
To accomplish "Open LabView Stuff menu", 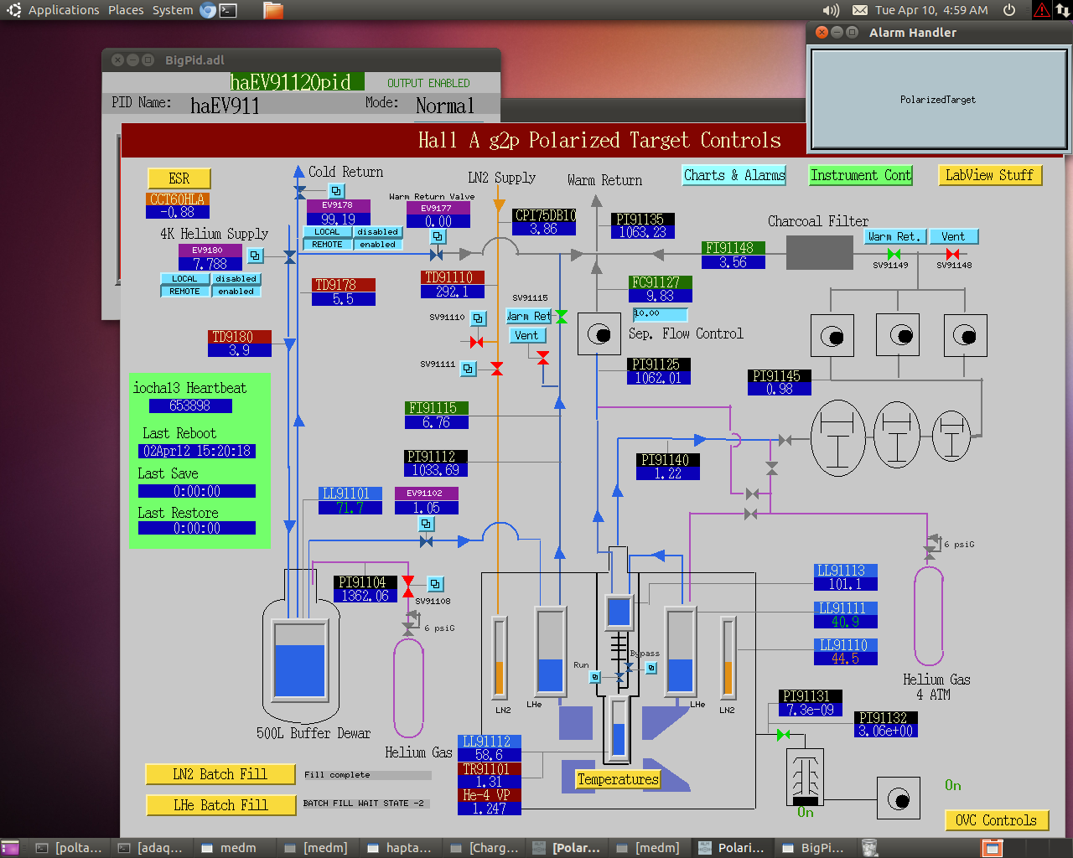I will (989, 175).
